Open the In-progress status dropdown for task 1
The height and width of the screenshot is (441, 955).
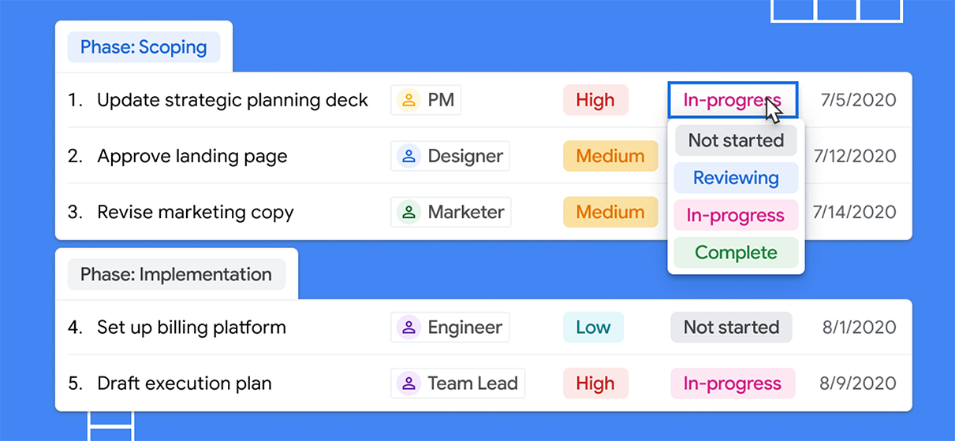tap(733, 100)
